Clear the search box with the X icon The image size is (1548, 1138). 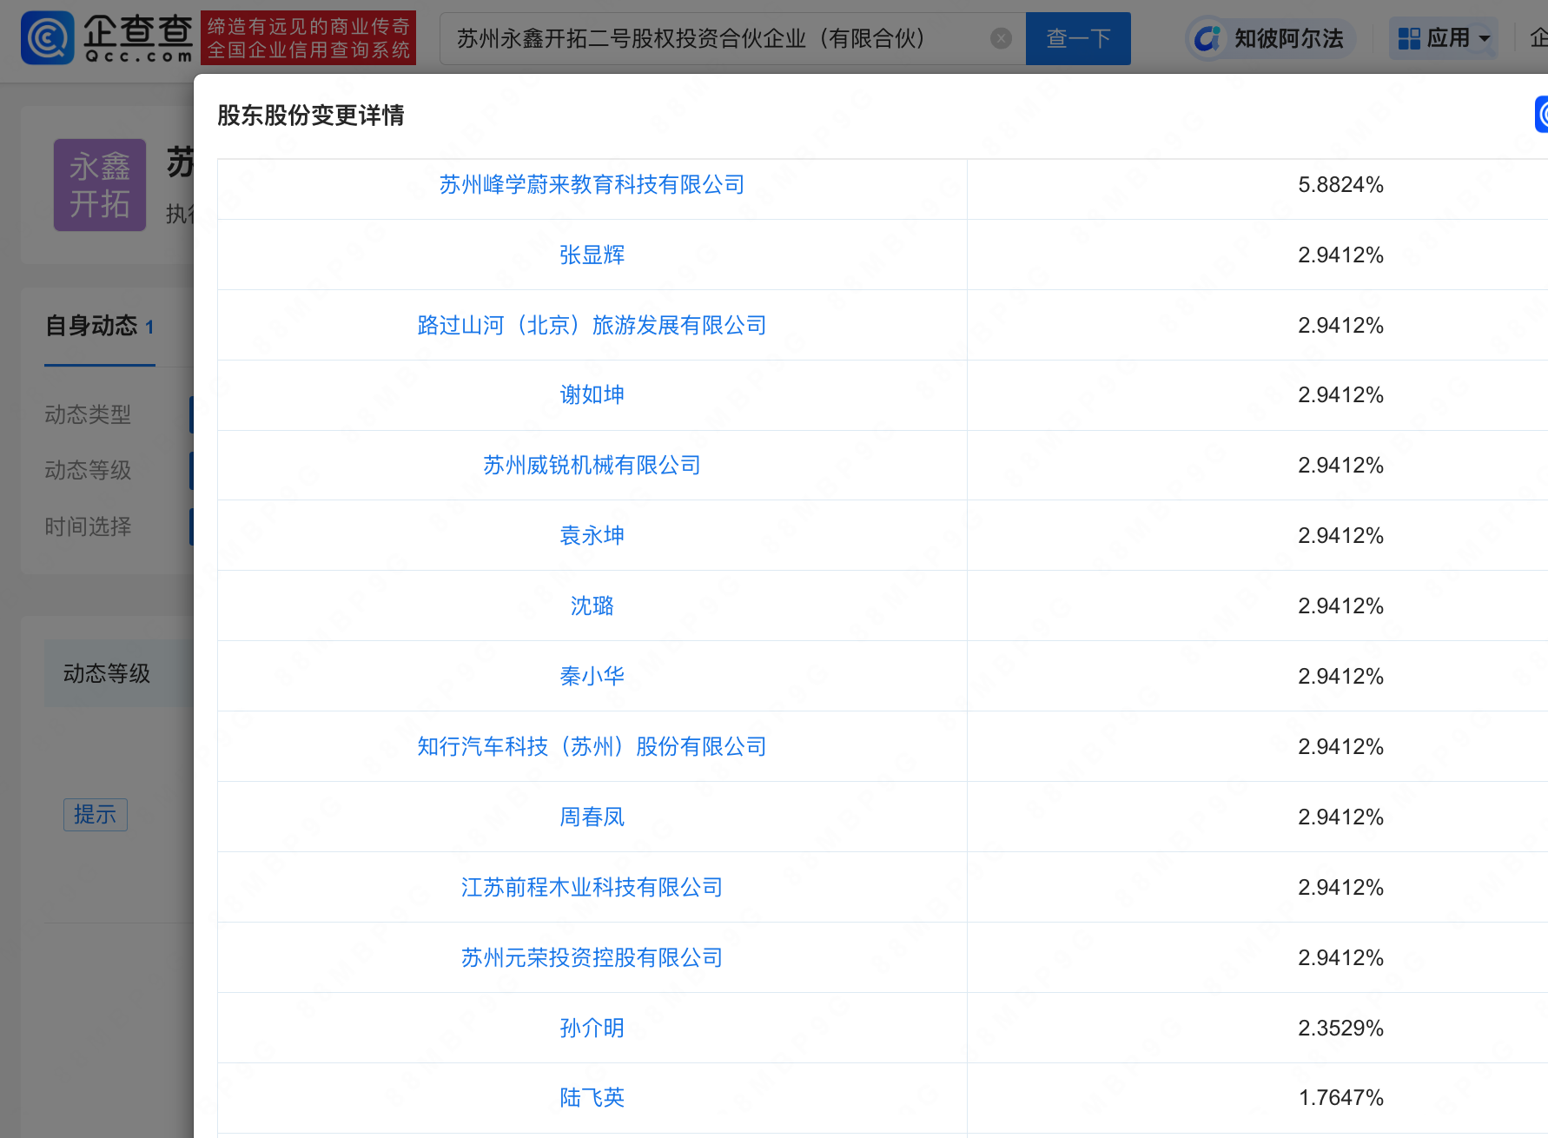(x=1001, y=38)
